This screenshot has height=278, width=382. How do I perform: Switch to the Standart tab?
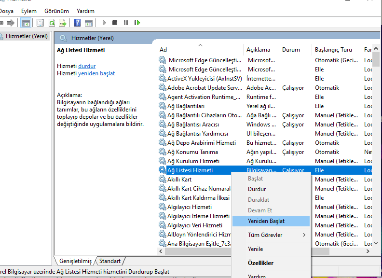[x=110, y=261]
